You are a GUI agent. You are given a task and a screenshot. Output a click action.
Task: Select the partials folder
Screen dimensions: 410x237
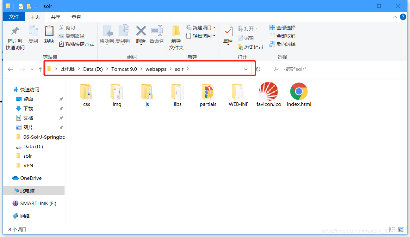coord(208,95)
